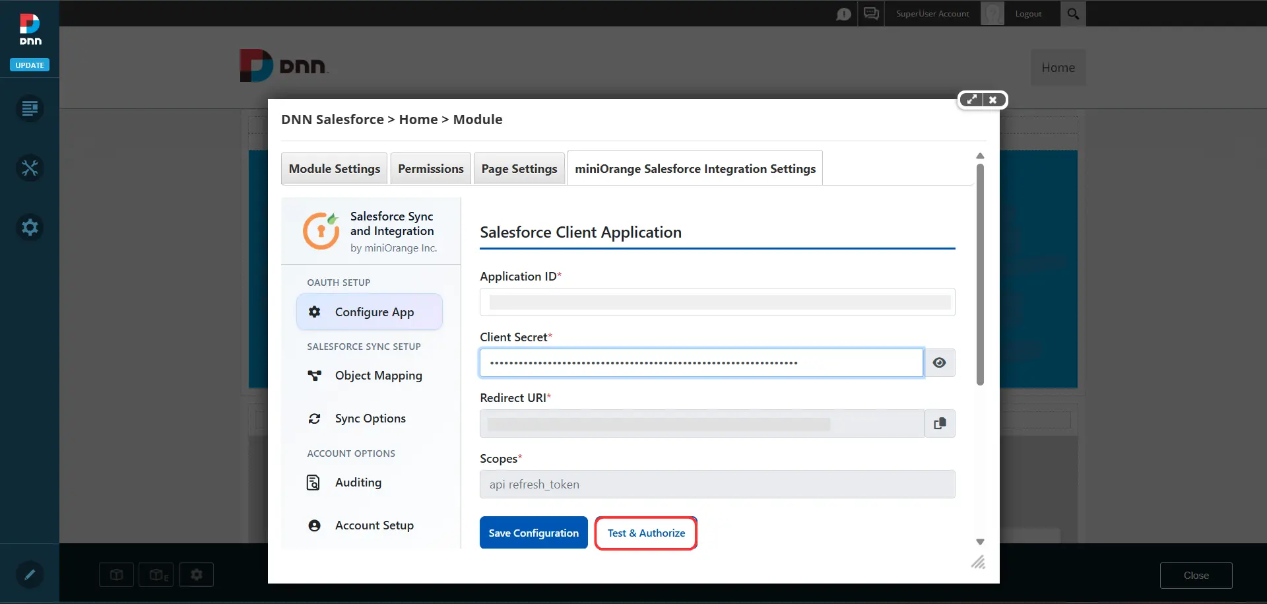Close the module dialog with X icon

point(992,100)
